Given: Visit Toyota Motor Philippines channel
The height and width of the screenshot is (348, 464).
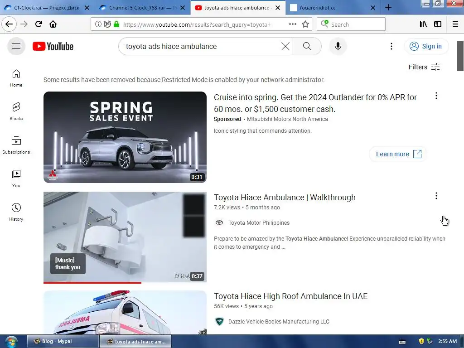Looking at the screenshot, I should point(259,223).
